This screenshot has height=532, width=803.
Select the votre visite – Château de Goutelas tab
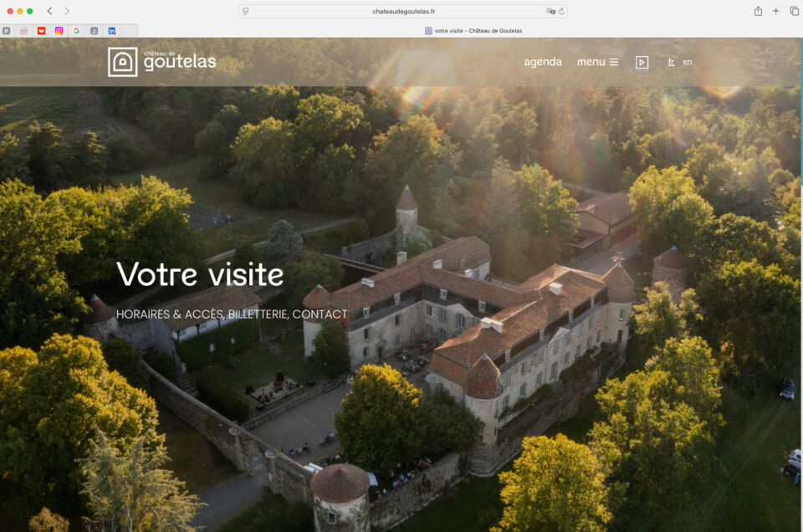[x=473, y=31]
